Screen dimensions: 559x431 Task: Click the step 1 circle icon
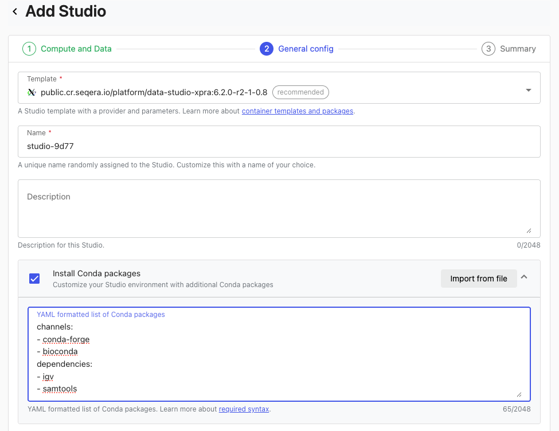(x=29, y=49)
